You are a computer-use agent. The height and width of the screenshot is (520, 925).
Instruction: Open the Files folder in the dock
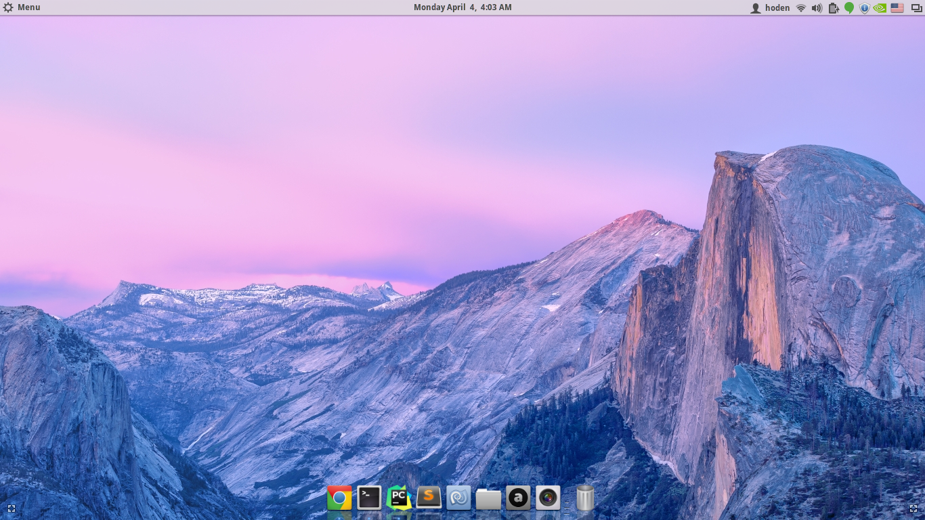488,499
